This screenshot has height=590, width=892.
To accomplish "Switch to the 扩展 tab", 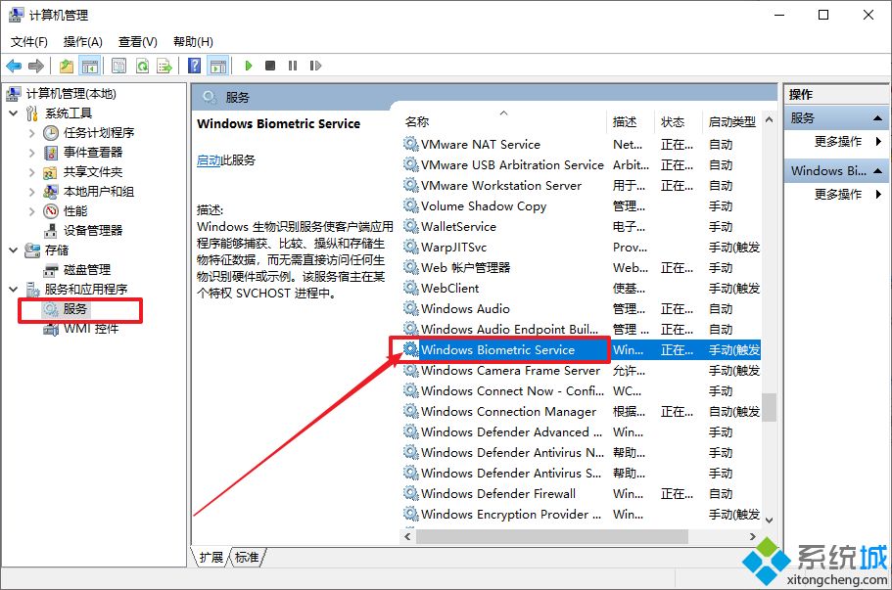I will click(211, 557).
